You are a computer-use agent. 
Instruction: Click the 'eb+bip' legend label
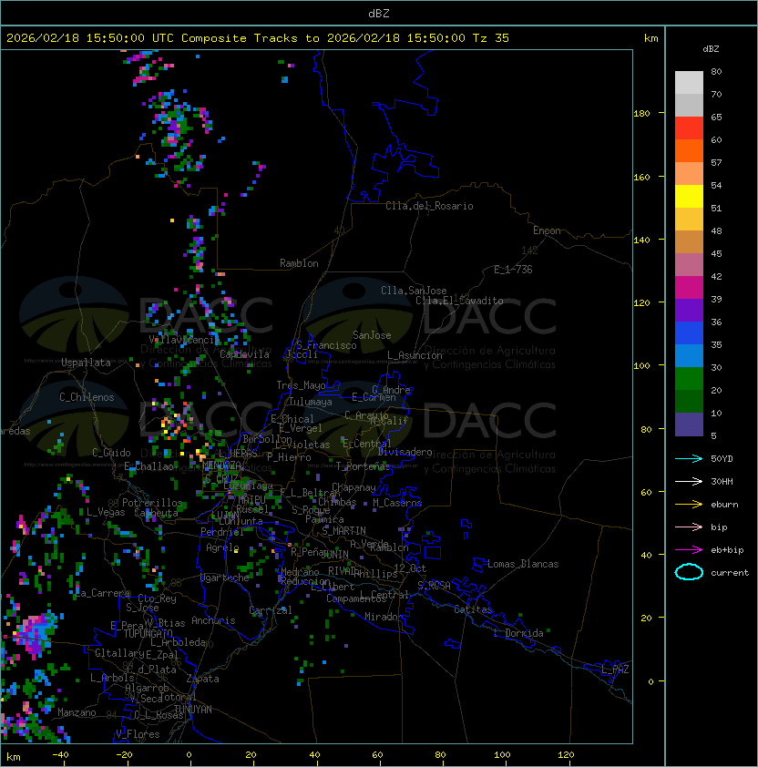pyautogui.click(x=727, y=550)
